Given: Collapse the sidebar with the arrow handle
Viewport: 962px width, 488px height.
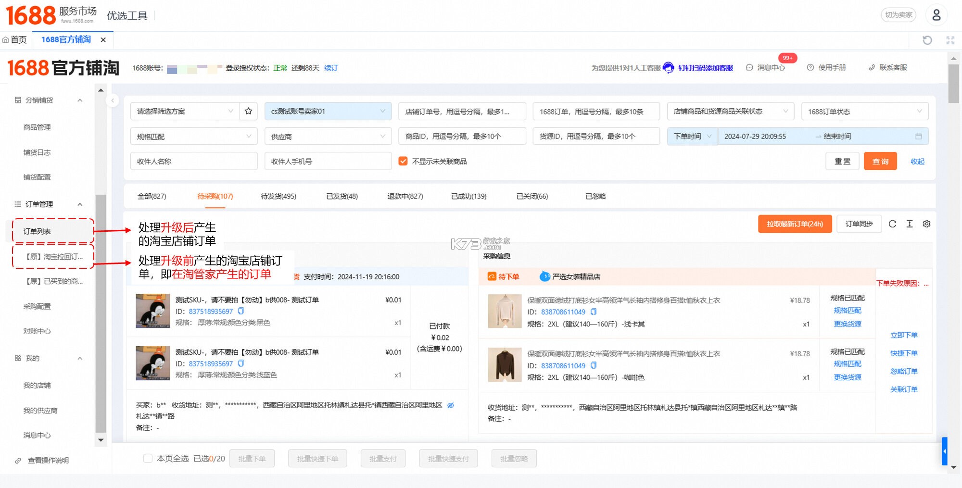Looking at the screenshot, I should pos(113,100).
